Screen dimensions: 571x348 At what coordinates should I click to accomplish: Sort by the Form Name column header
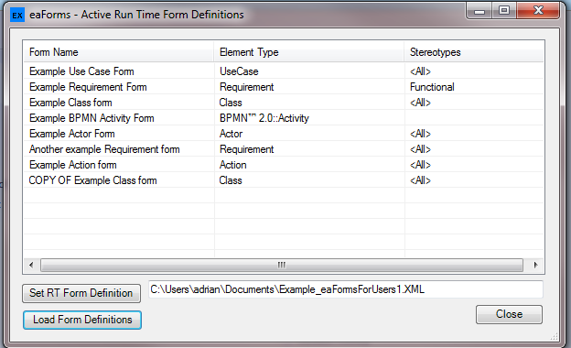point(119,52)
